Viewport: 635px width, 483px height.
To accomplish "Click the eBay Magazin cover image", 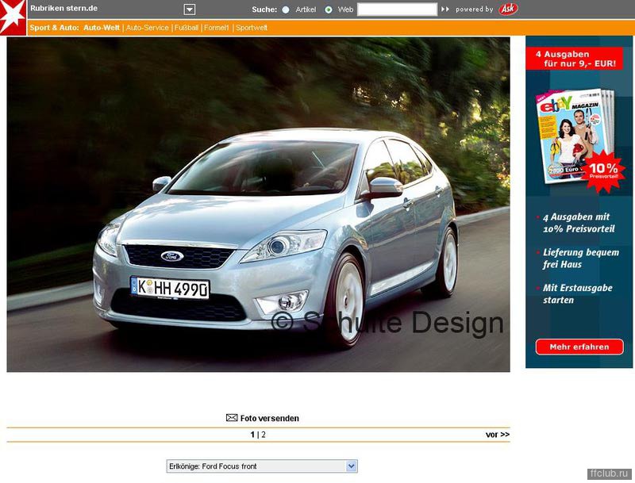I will coord(573,136).
